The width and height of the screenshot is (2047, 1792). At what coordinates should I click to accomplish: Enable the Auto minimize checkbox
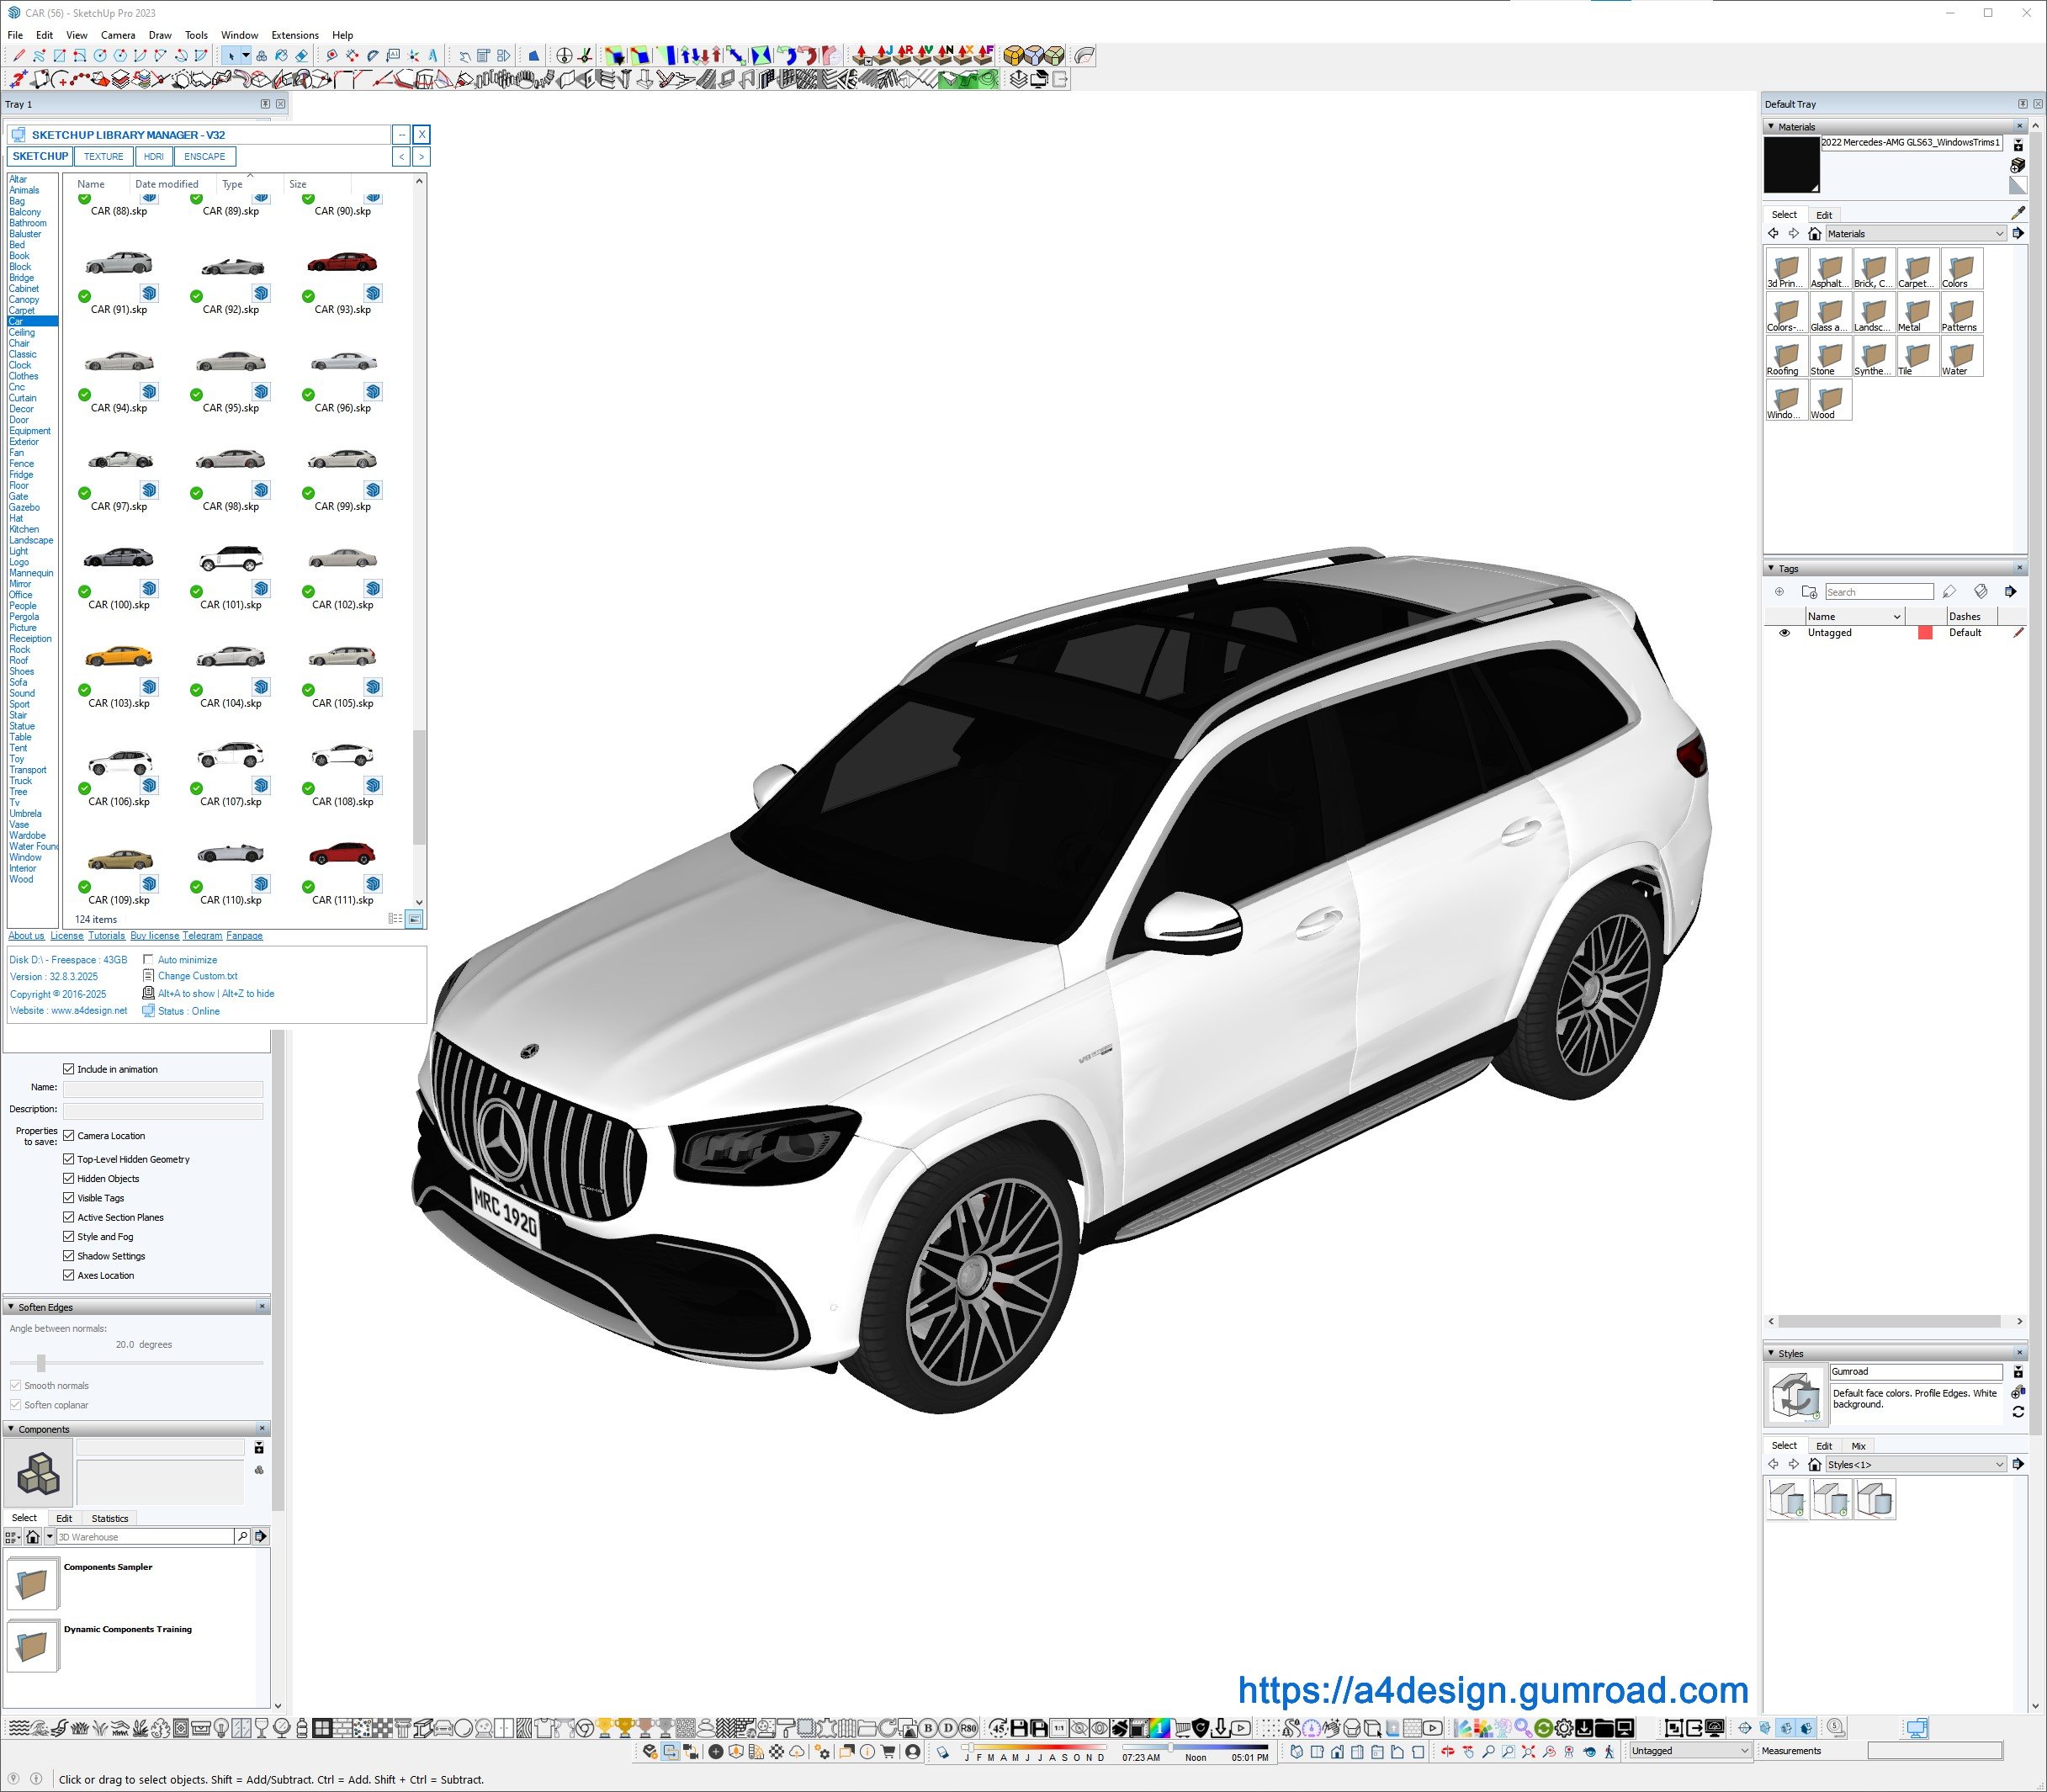pyautogui.click(x=148, y=959)
